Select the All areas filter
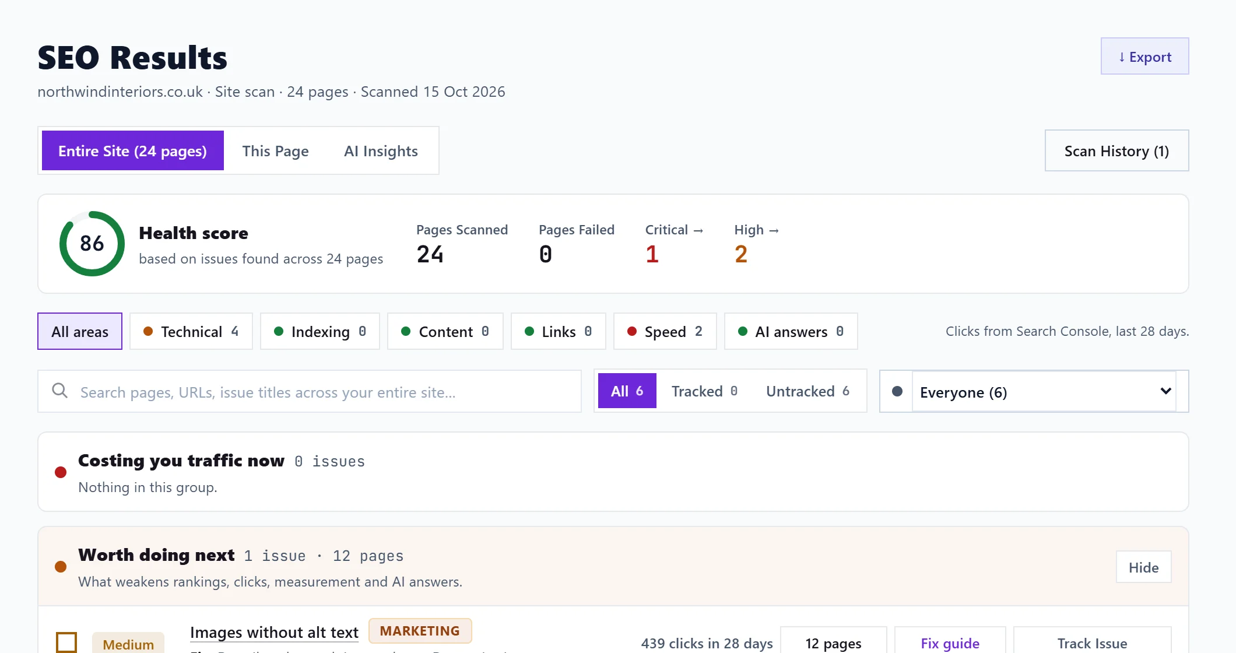 (x=80, y=331)
